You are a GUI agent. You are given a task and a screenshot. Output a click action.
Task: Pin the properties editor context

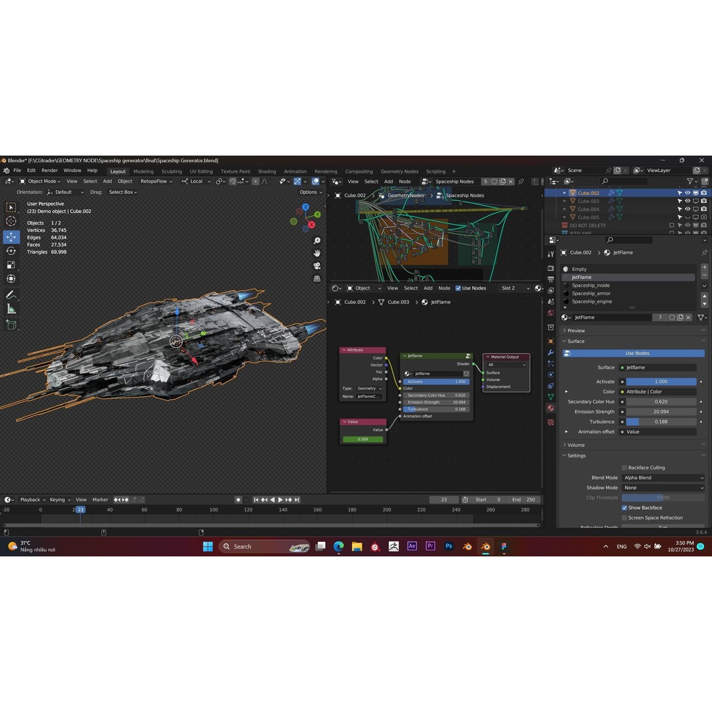point(704,252)
